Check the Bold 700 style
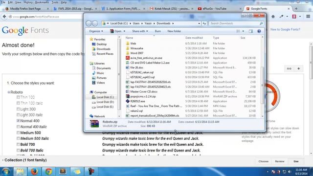This screenshot has height=176, width=313. (x=18, y=144)
